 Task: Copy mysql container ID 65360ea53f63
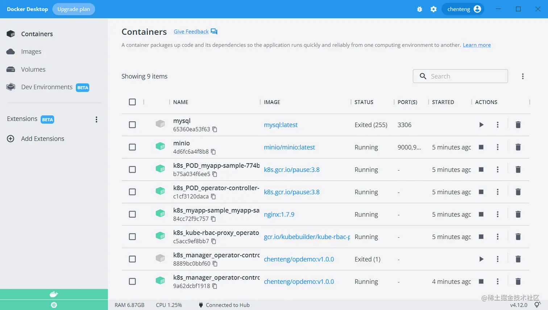pos(215,129)
